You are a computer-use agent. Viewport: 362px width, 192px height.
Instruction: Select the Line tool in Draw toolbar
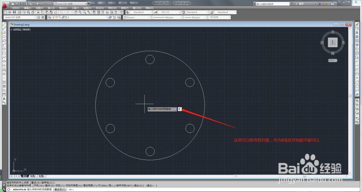coord(4,24)
